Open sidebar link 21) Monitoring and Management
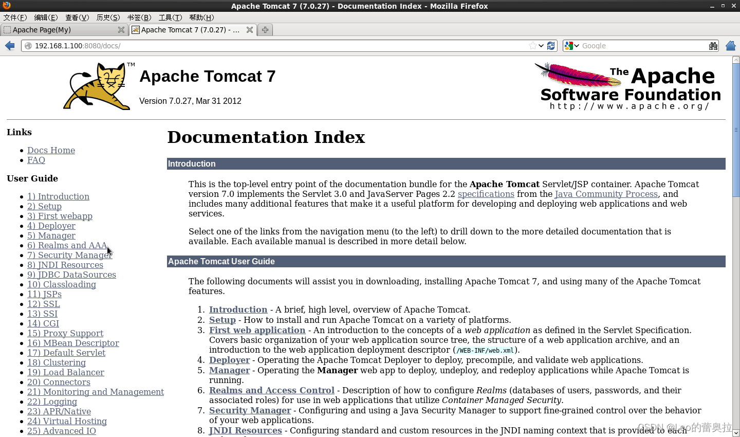 (96, 392)
